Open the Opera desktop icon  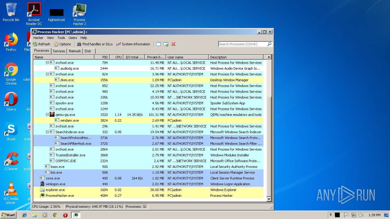click(11, 102)
